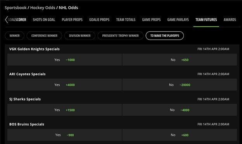Bet Yes -1000 on Golden Knights
The height and width of the screenshot is (144, 242).
[x=64, y=60]
